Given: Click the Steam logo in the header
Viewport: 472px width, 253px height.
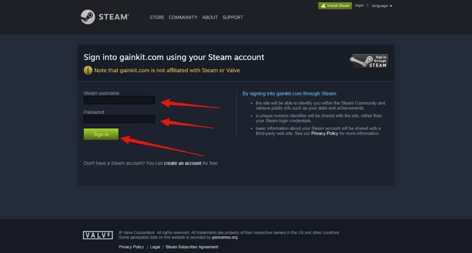Looking at the screenshot, I should pyautogui.click(x=105, y=17).
